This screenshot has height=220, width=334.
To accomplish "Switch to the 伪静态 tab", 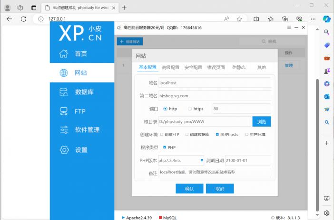I will click(239, 67).
